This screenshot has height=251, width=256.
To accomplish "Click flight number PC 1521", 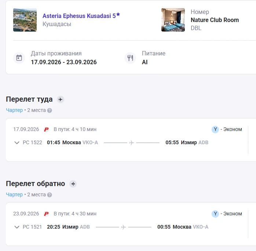I will (x=32, y=227).
